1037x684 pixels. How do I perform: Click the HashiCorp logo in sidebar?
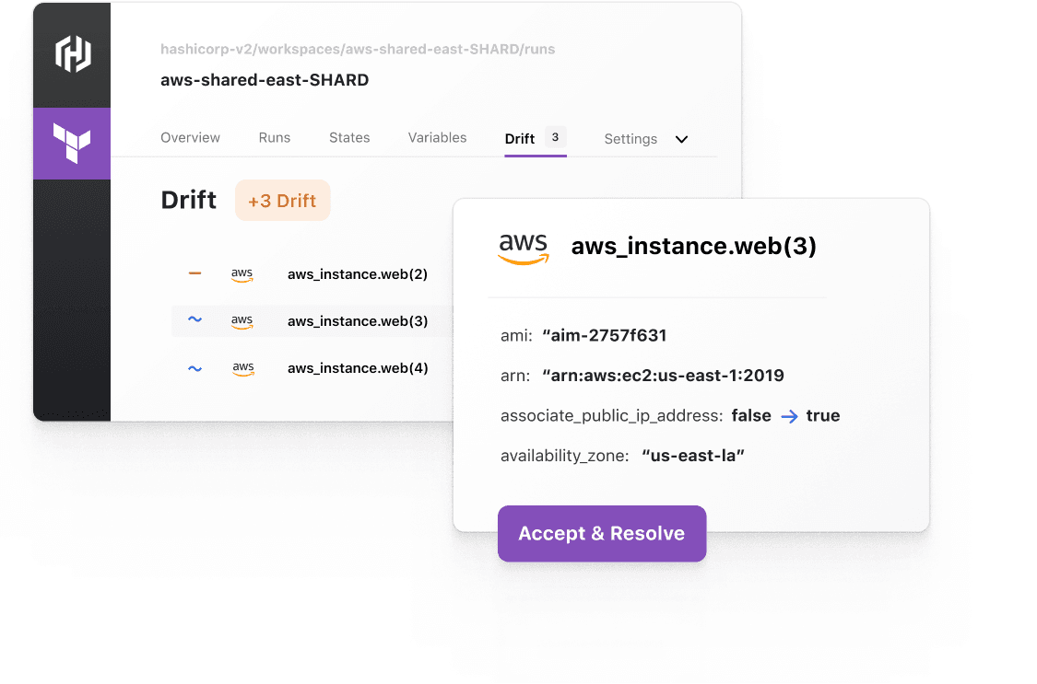click(72, 54)
